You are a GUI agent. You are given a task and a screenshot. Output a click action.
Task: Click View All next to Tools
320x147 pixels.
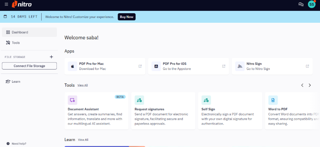[83, 85]
